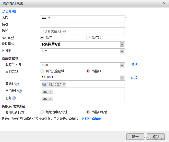
Task: Choose 出接口 destination type
Action: click(x=88, y=71)
